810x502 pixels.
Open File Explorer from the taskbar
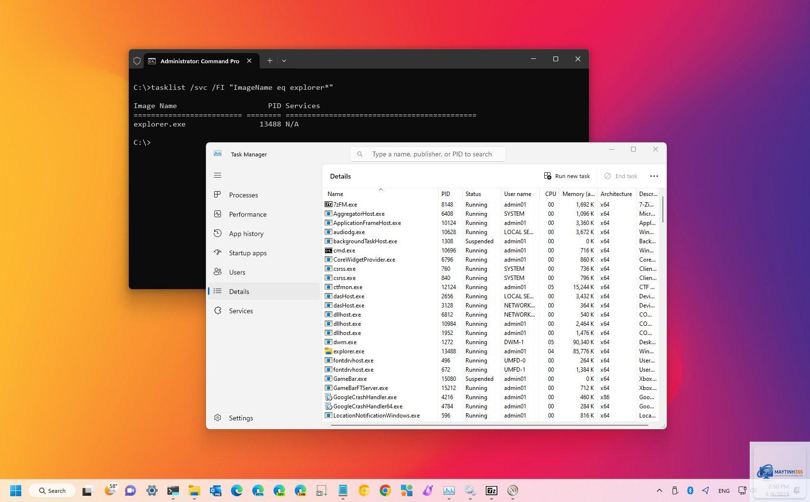tap(194, 490)
